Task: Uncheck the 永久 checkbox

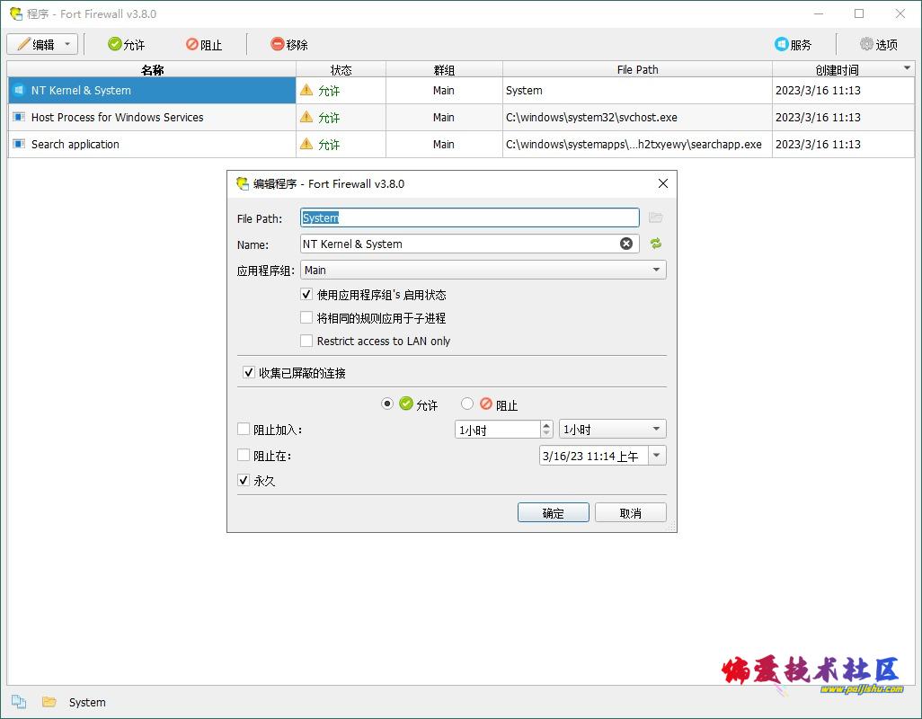Action: point(244,480)
